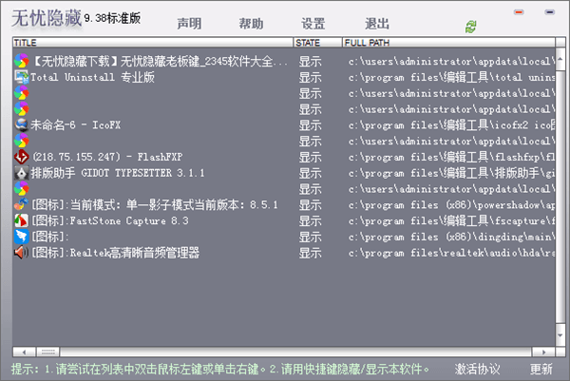Click the Total Uninstall row icon

21,77
